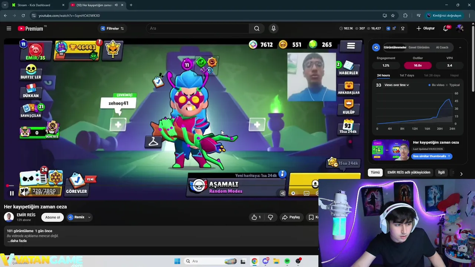The image size is (475, 267).
Task: Open the YouTube hamburger guide menu
Action: [9, 28]
